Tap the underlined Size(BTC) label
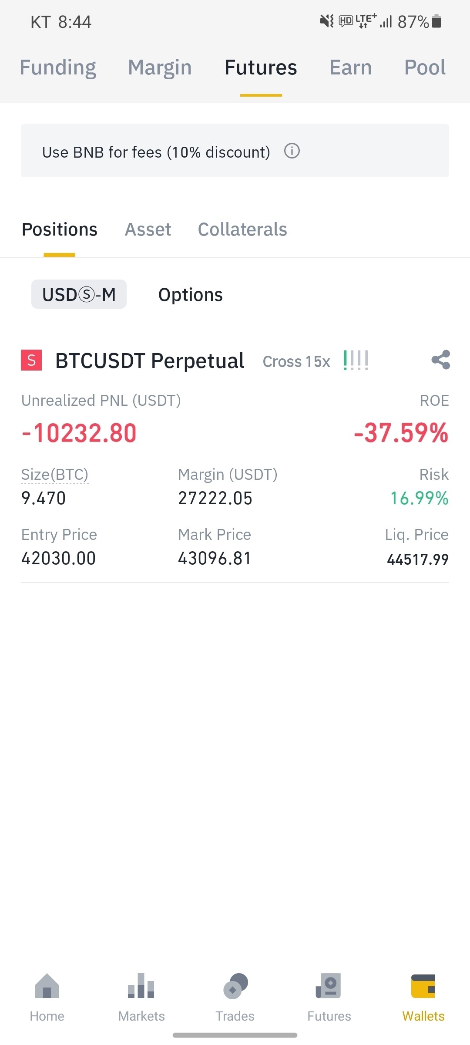 tap(55, 475)
